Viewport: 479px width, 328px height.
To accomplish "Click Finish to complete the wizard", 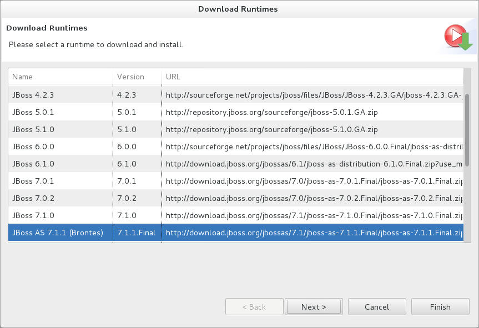I will pyautogui.click(x=440, y=306).
